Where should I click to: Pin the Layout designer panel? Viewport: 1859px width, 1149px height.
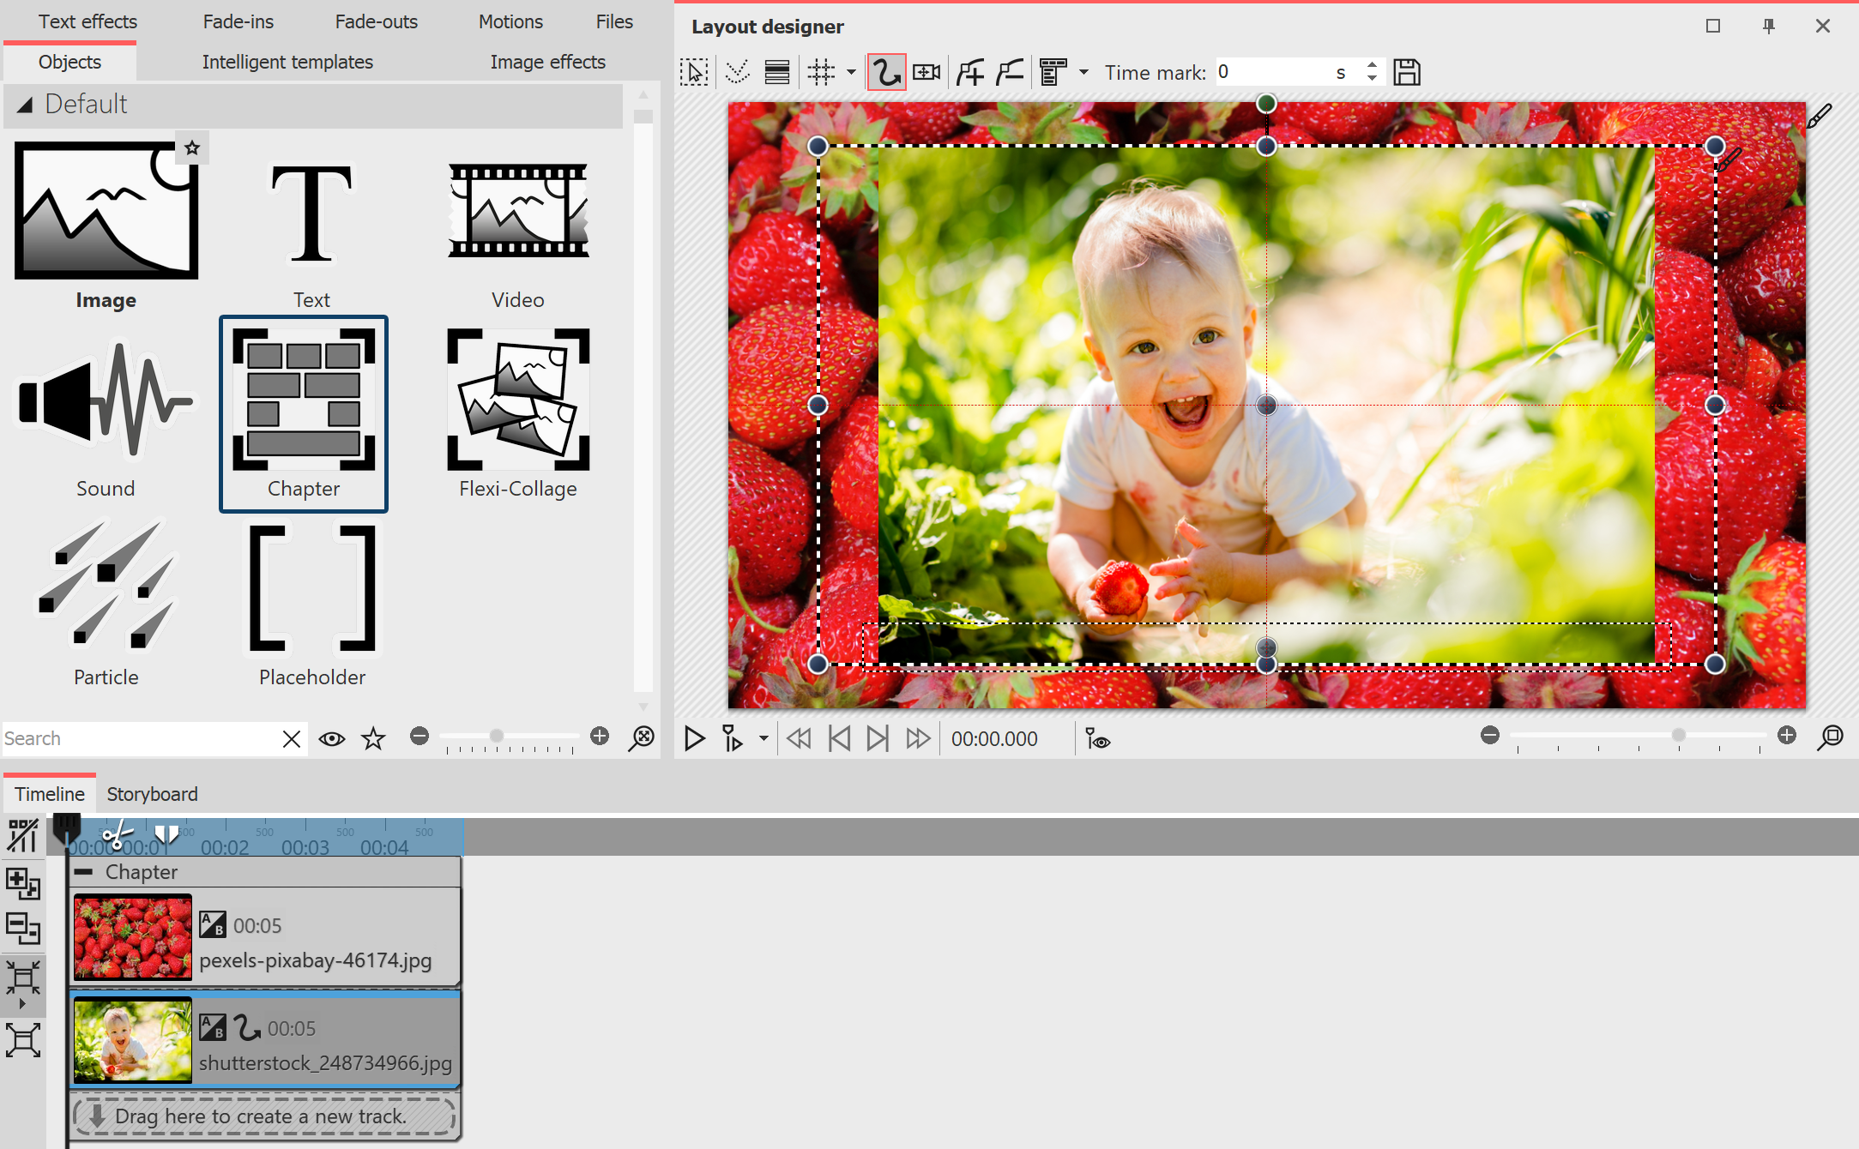click(1768, 26)
